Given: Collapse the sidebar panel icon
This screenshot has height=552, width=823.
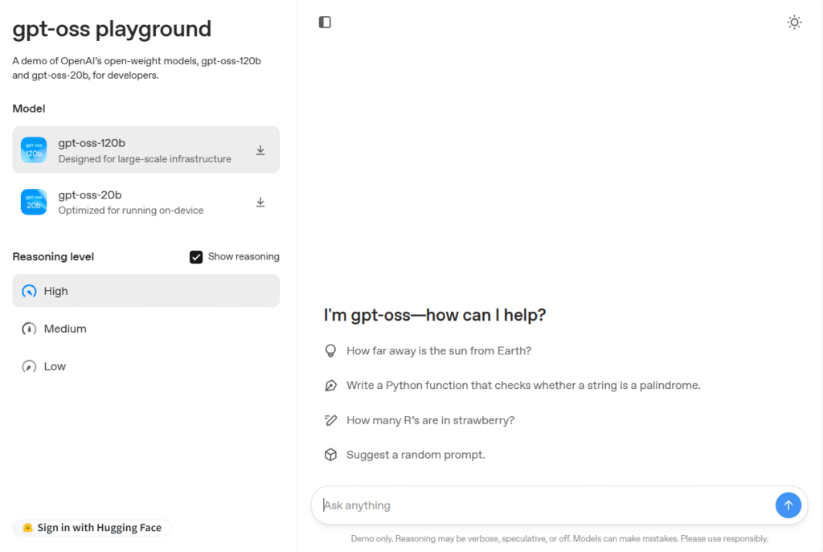Looking at the screenshot, I should pos(325,22).
